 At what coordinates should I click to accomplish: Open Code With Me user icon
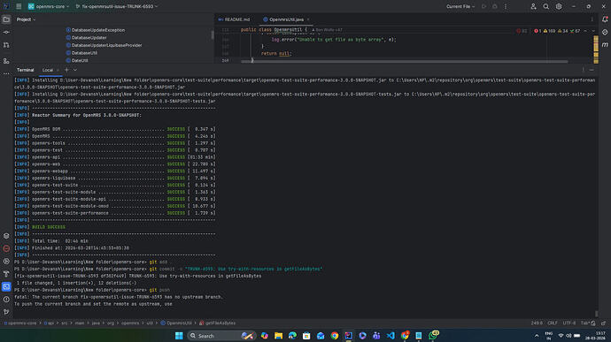tap(533, 6)
